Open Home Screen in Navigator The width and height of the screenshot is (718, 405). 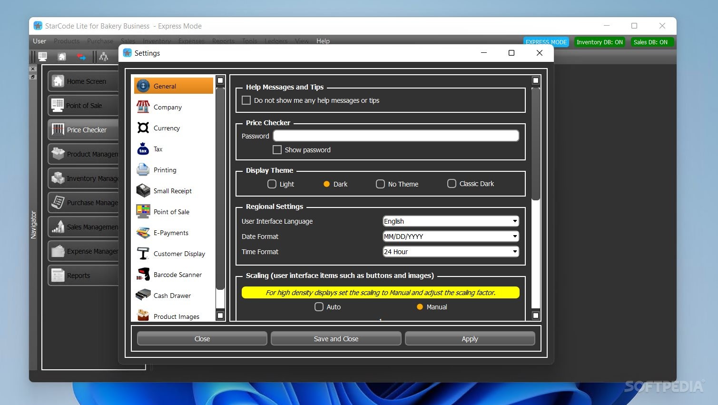click(83, 81)
